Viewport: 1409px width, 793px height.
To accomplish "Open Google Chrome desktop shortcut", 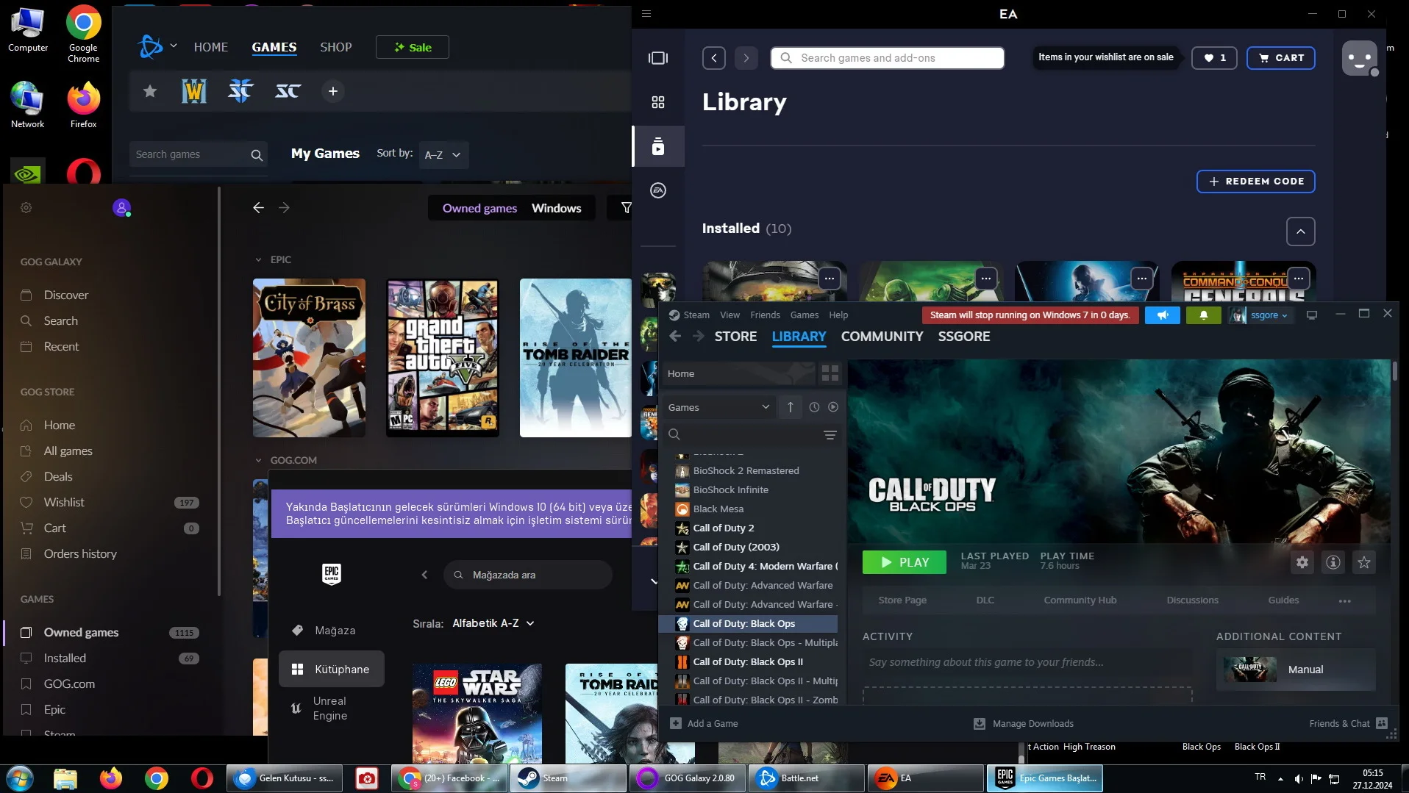I will [x=83, y=34].
